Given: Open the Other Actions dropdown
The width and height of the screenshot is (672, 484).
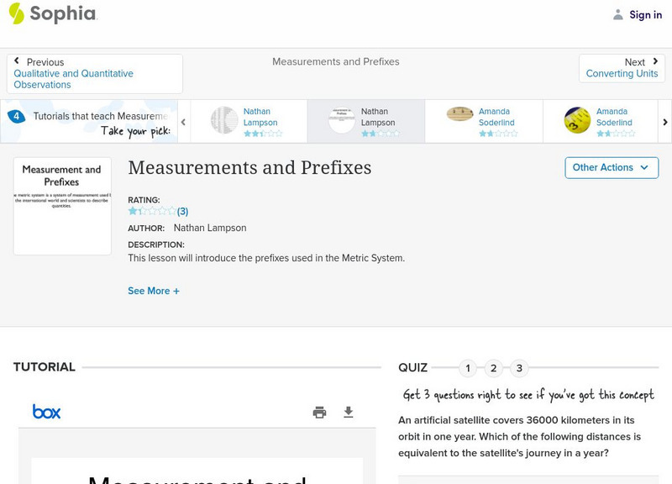Looking at the screenshot, I should (x=611, y=167).
